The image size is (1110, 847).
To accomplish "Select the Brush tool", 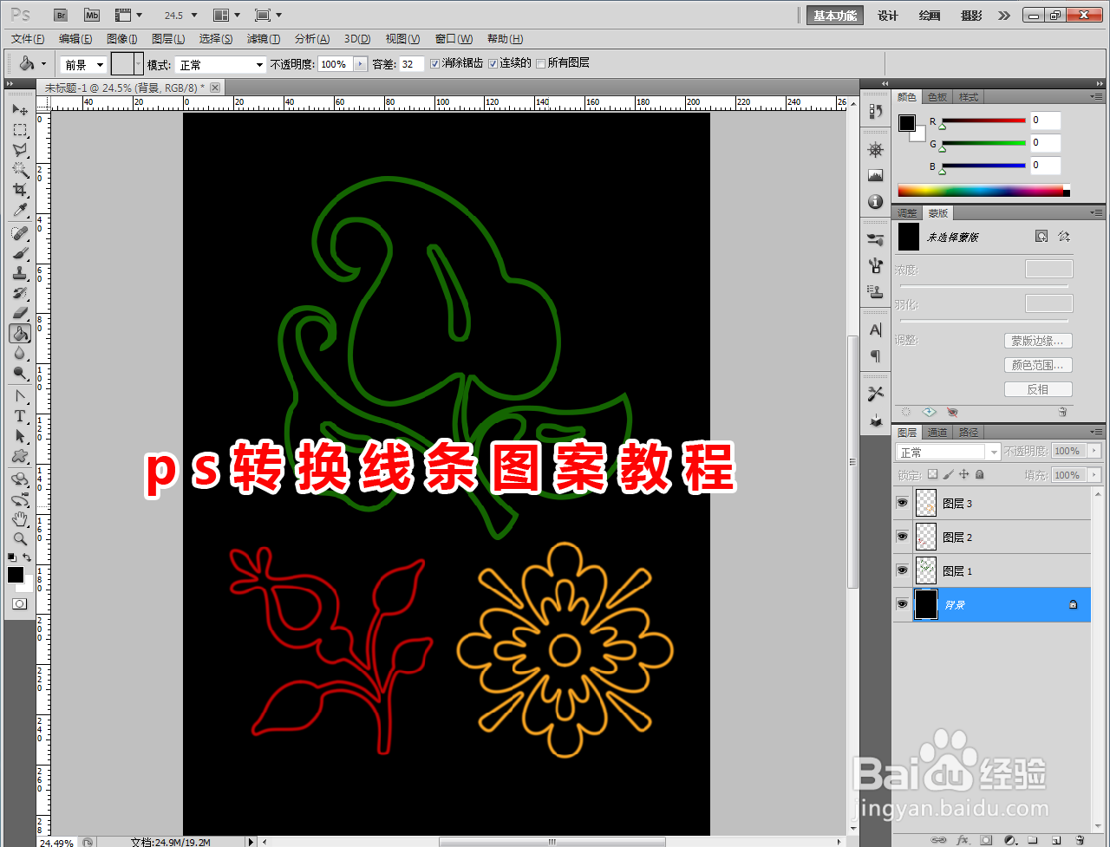I will [x=20, y=253].
